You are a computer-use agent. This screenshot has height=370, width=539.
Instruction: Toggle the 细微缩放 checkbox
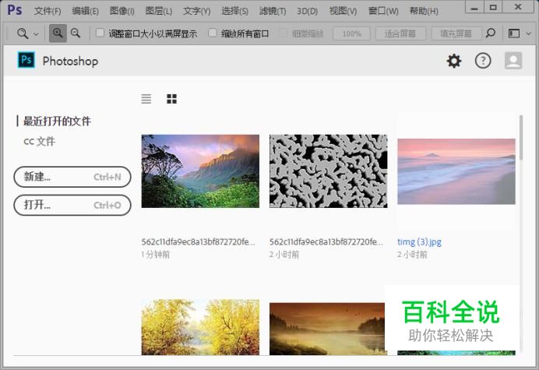284,33
